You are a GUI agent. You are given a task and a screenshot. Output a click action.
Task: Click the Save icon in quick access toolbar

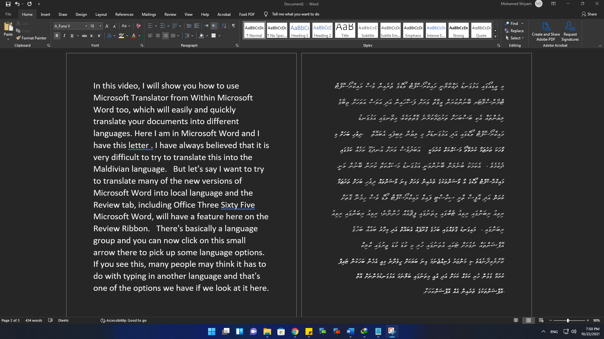point(8,4)
